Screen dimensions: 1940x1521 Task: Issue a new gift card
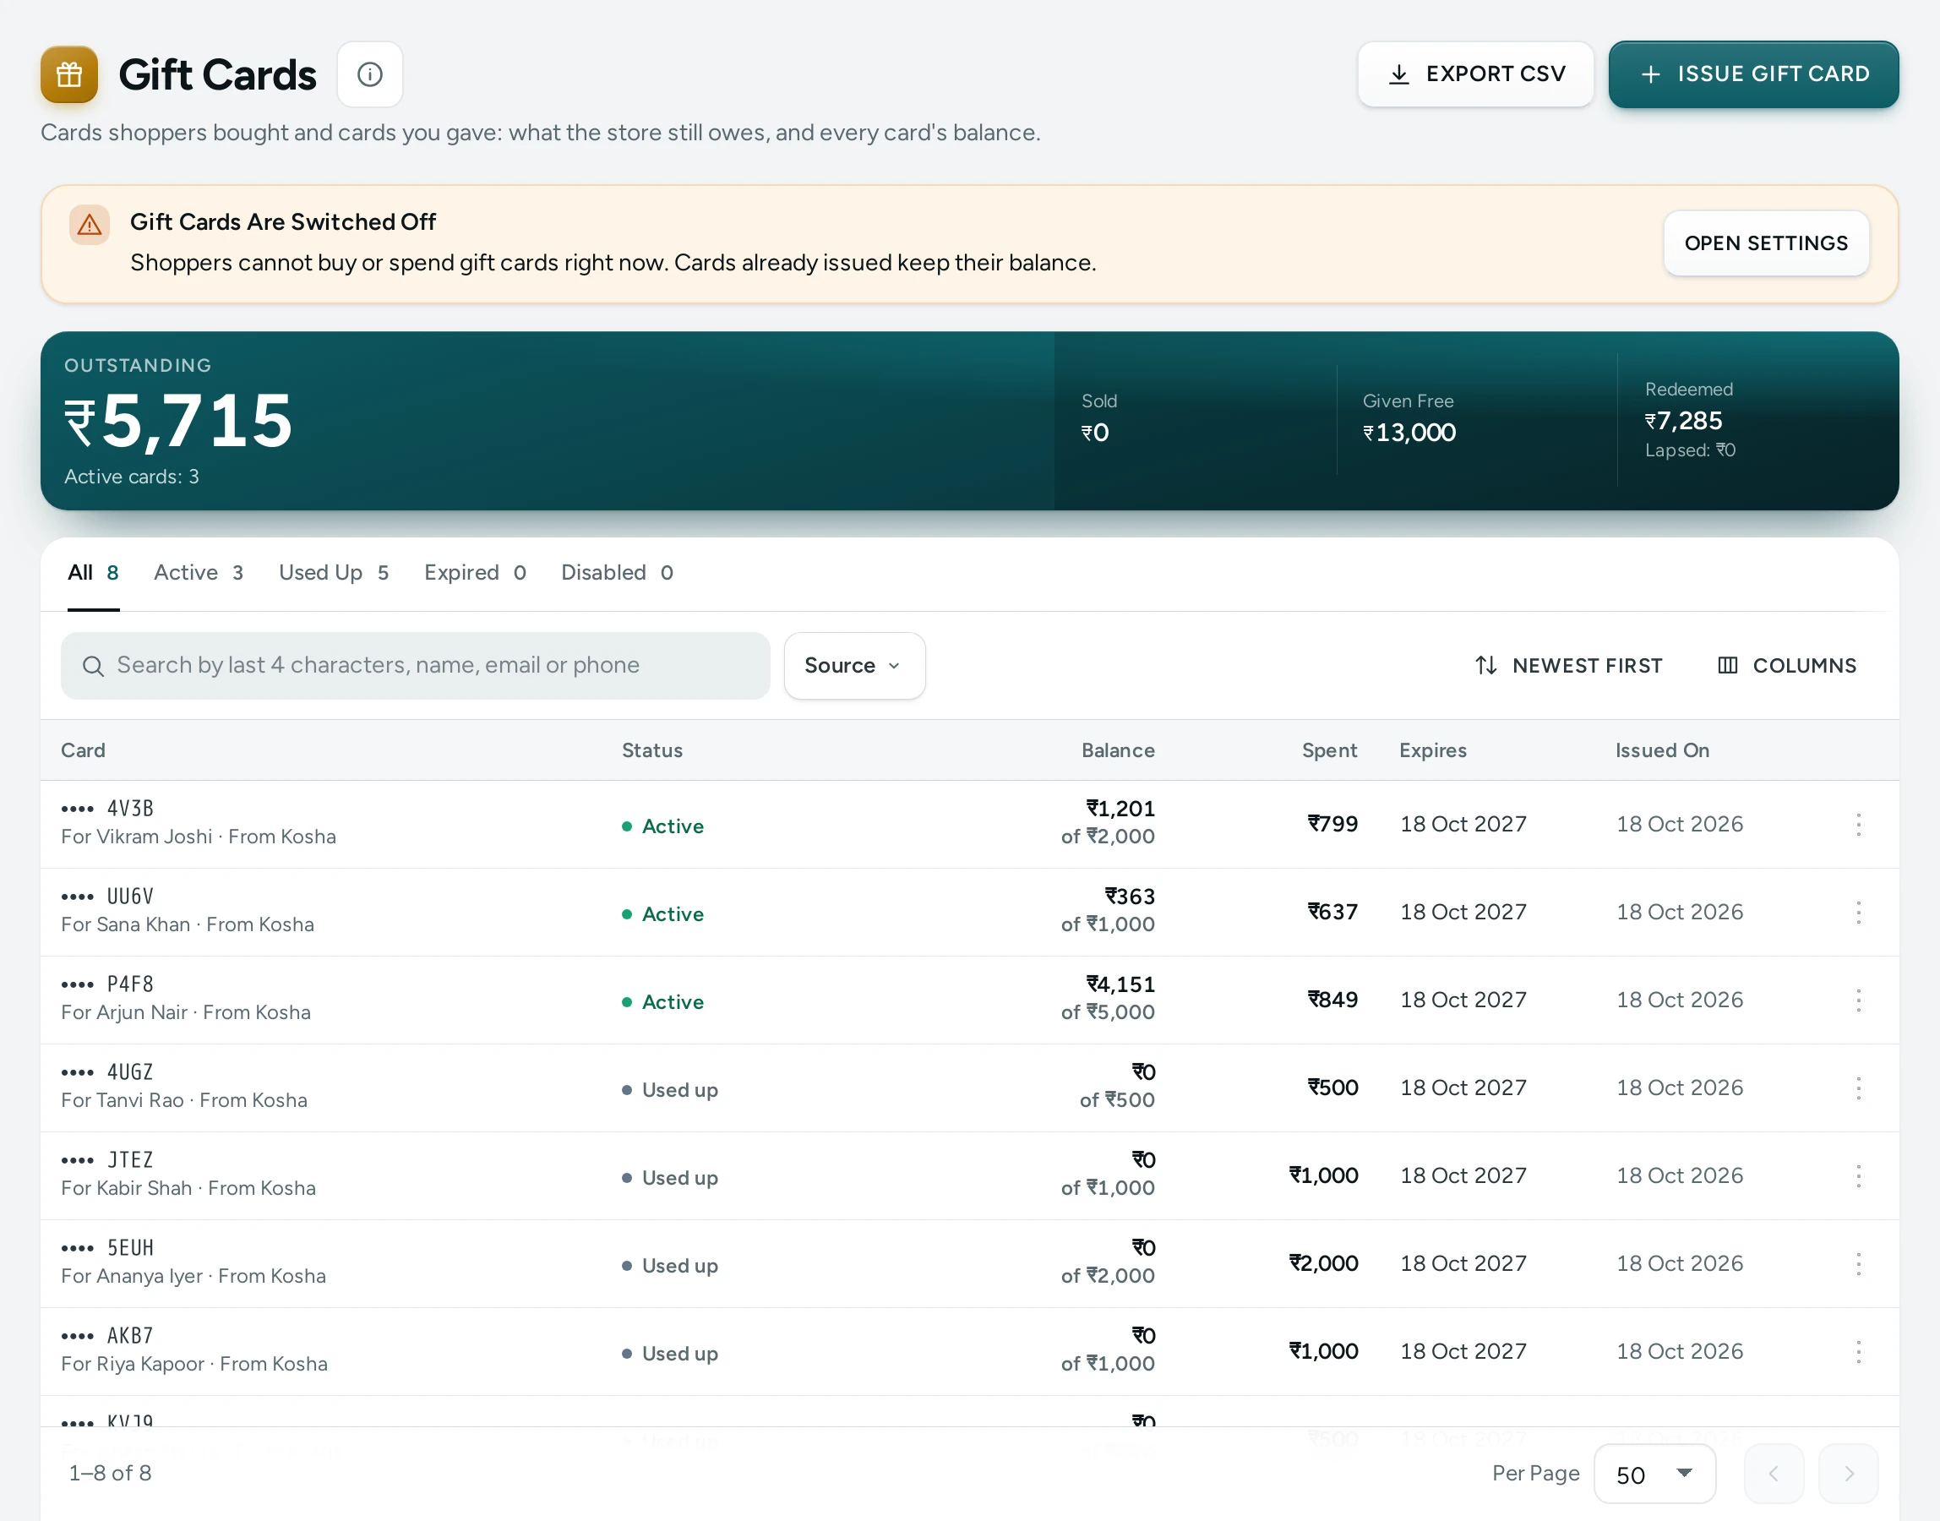1753,75
